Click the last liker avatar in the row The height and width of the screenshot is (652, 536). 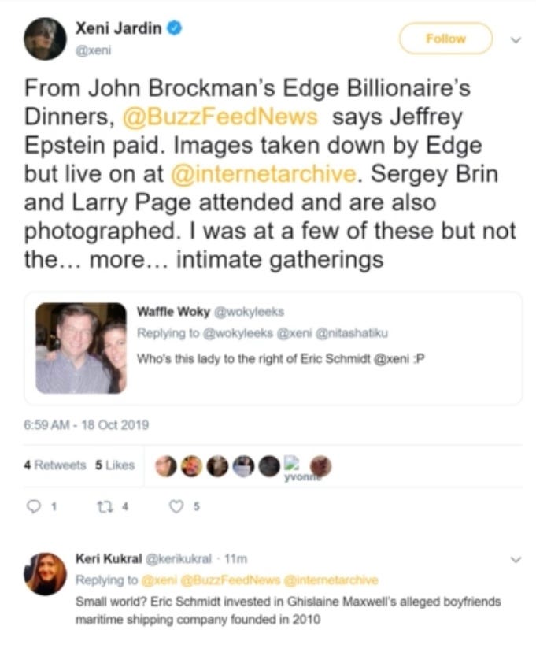pyautogui.click(x=321, y=465)
